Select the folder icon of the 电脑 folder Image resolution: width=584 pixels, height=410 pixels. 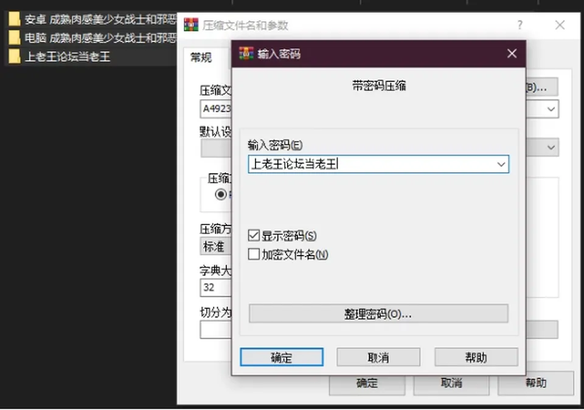pos(15,37)
